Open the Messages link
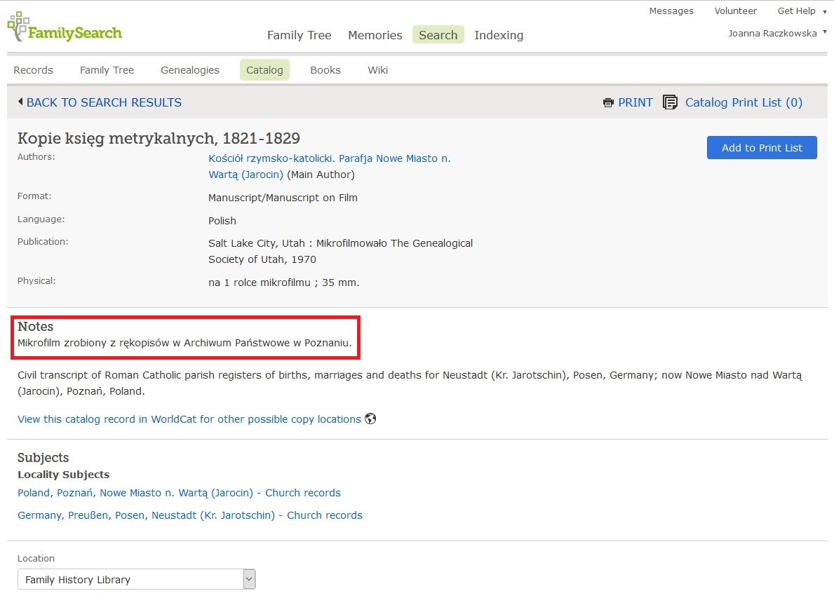The image size is (834, 598). pyautogui.click(x=671, y=11)
